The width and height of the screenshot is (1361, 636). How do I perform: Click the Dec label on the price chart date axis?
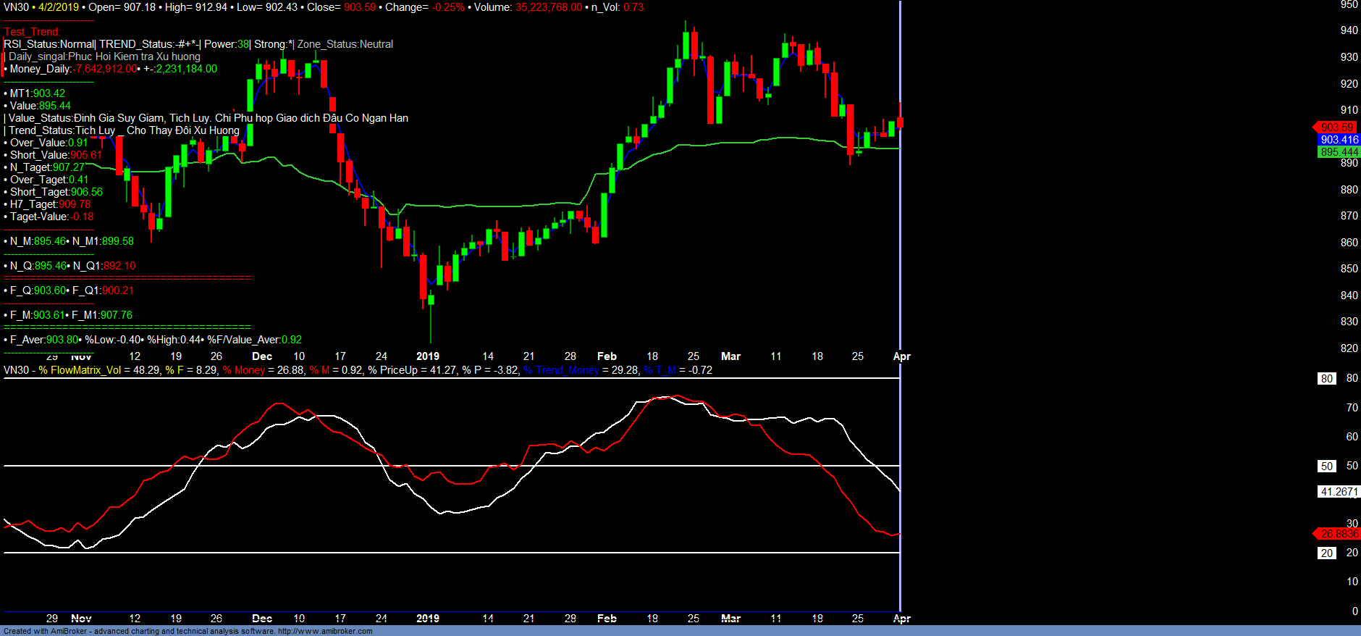262,356
